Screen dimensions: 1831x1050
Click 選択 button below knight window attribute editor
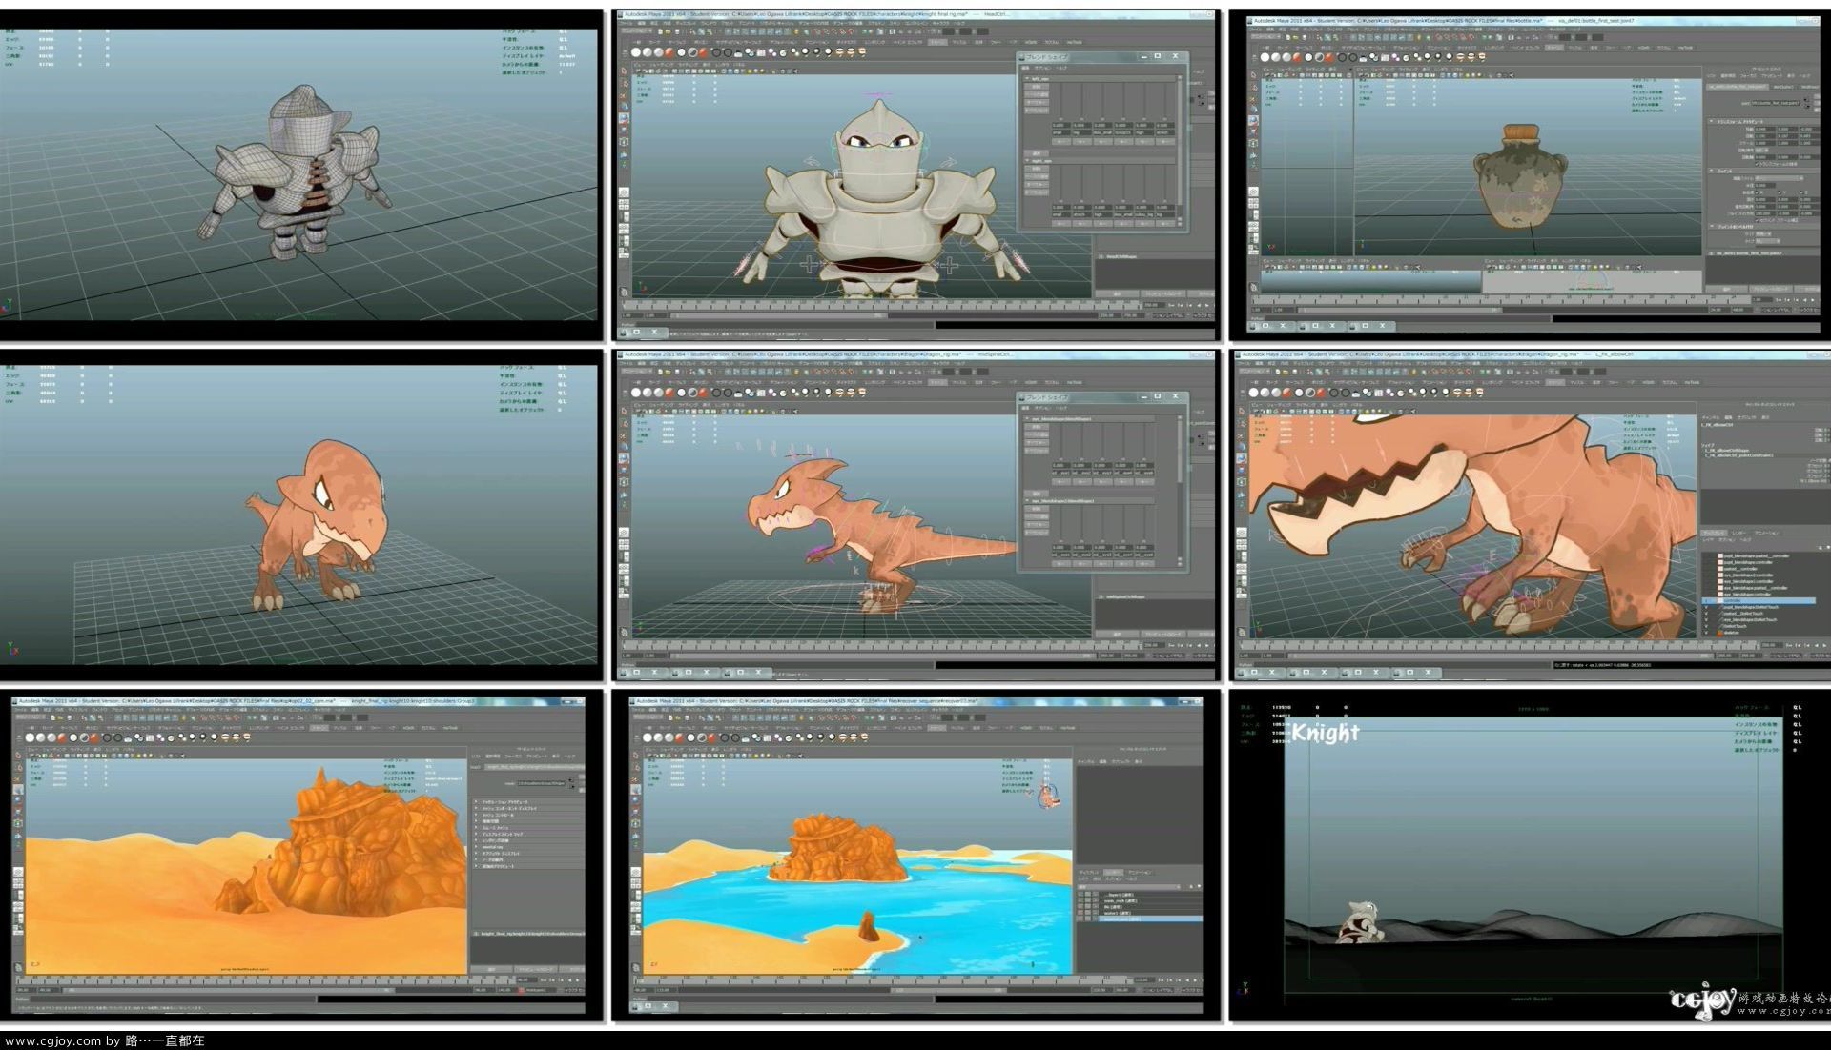[x=1117, y=293]
